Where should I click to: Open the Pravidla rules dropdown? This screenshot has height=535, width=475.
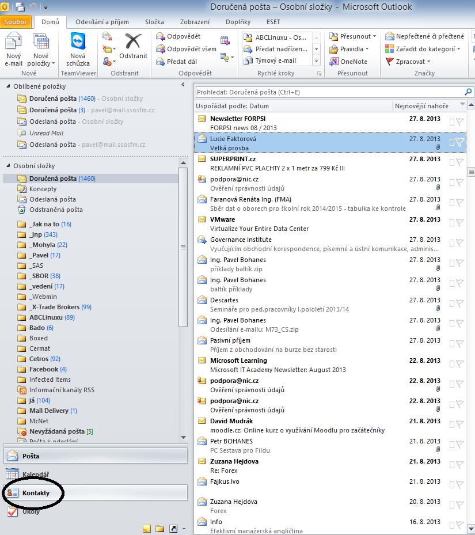click(x=349, y=49)
